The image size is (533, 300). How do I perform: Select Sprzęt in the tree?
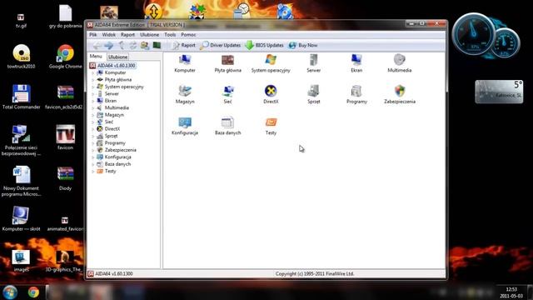coord(111,136)
